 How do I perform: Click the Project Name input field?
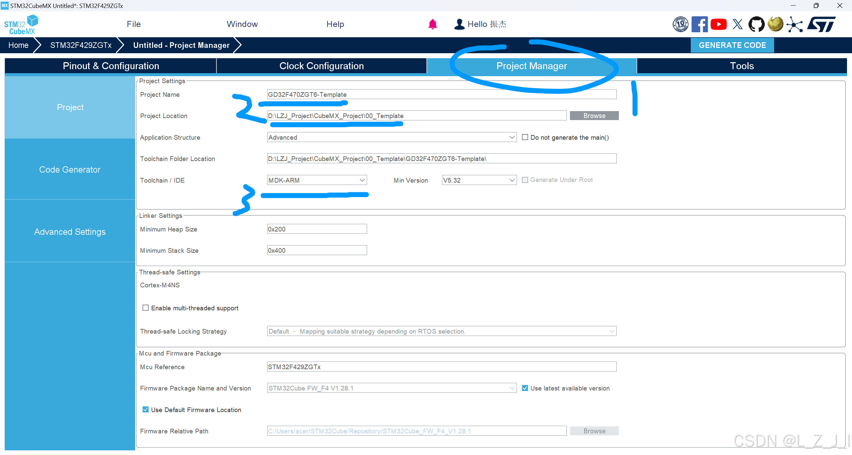(x=442, y=94)
